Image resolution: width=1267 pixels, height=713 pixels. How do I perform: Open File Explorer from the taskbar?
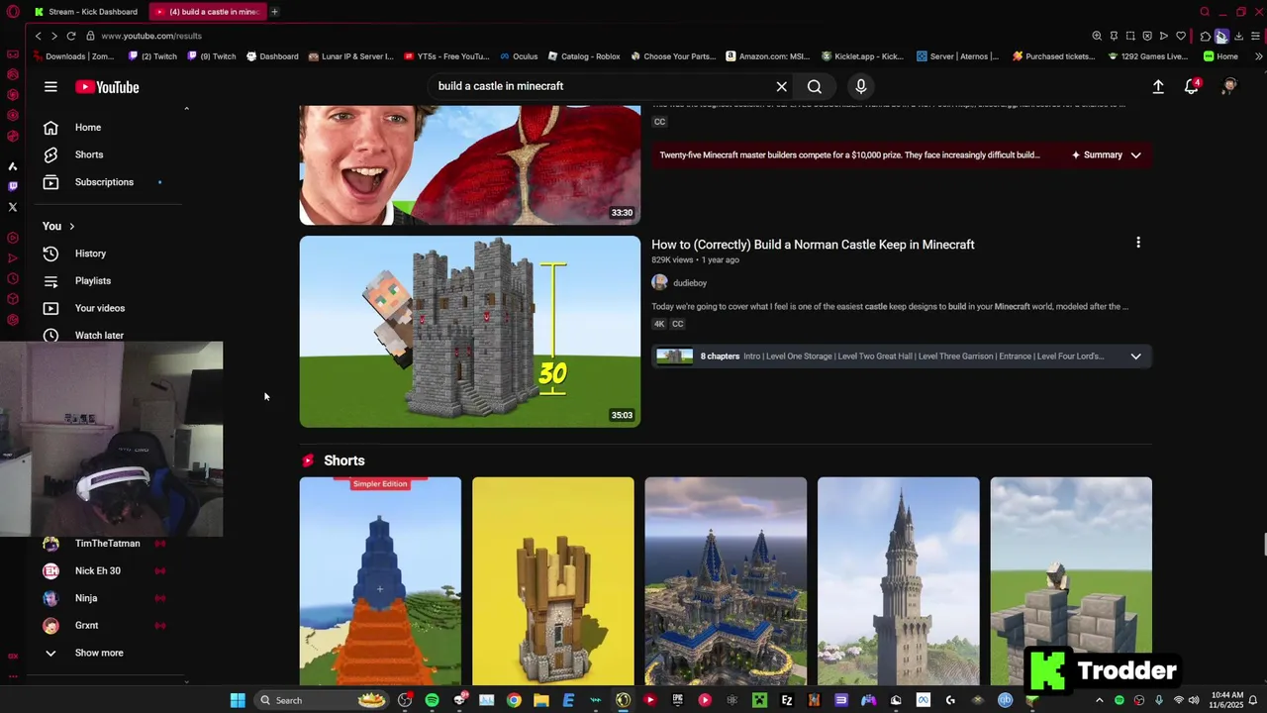click(x=541, y=700)
